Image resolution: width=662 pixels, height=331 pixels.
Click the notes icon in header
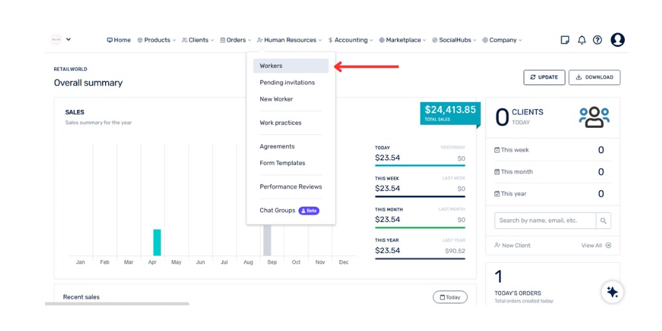(x=565, y=40)
